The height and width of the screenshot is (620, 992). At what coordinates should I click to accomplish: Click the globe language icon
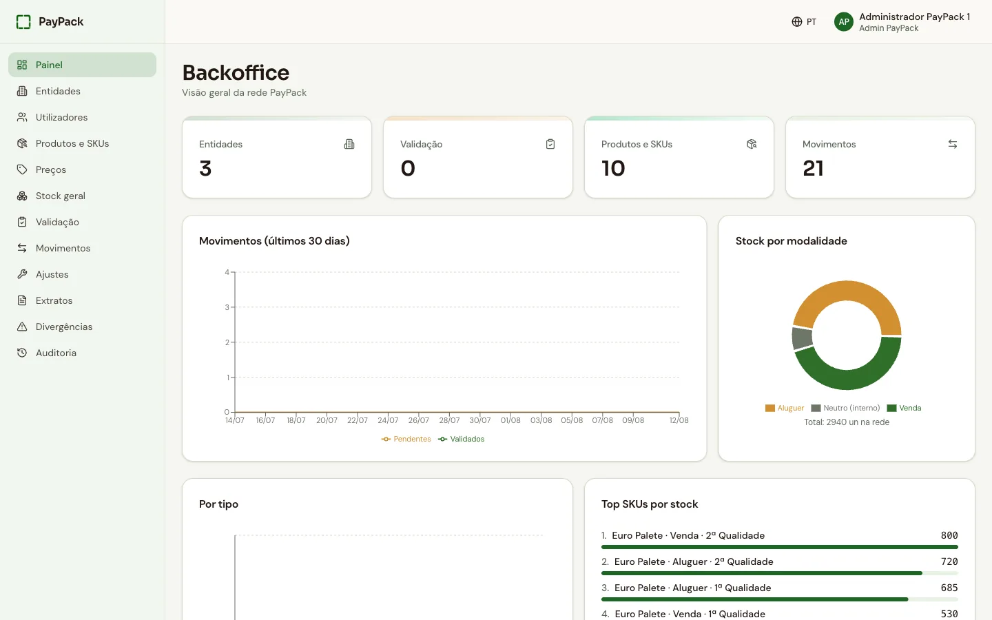797,22
